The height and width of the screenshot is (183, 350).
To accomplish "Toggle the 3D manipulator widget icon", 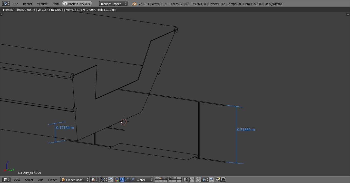I will (117, 180).
